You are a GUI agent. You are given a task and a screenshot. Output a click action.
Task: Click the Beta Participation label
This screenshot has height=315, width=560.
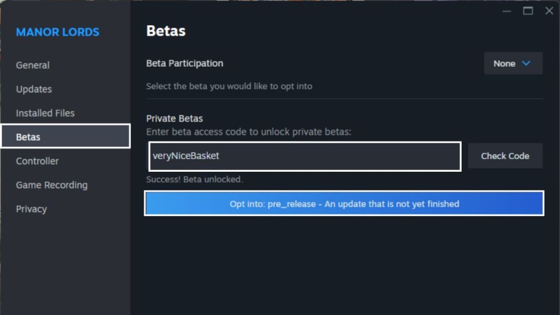184,63
